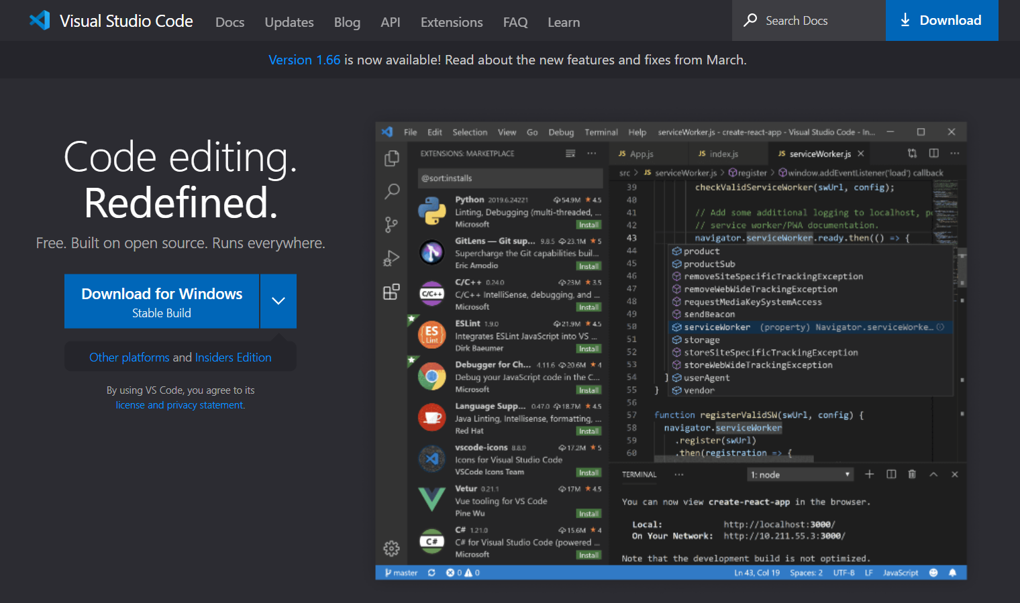The image size is (1020, 603).
Task: Open Run and Debug icon in activity bar
Action: [x=392, y=258]
